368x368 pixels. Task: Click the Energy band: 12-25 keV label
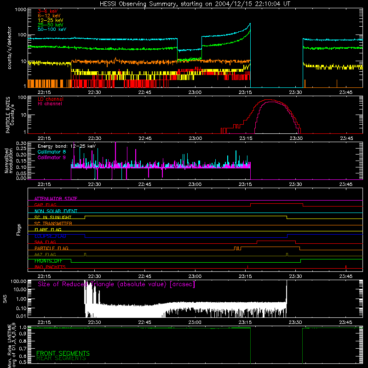click(67, 146)
